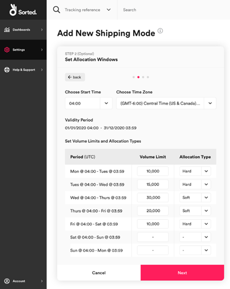Edit Monday volume limit field
The image size is (230, 289).
pos(153,171)
